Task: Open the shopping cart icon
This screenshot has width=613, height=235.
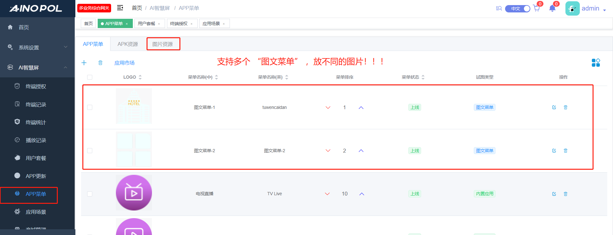Action: tap(536, 8)
